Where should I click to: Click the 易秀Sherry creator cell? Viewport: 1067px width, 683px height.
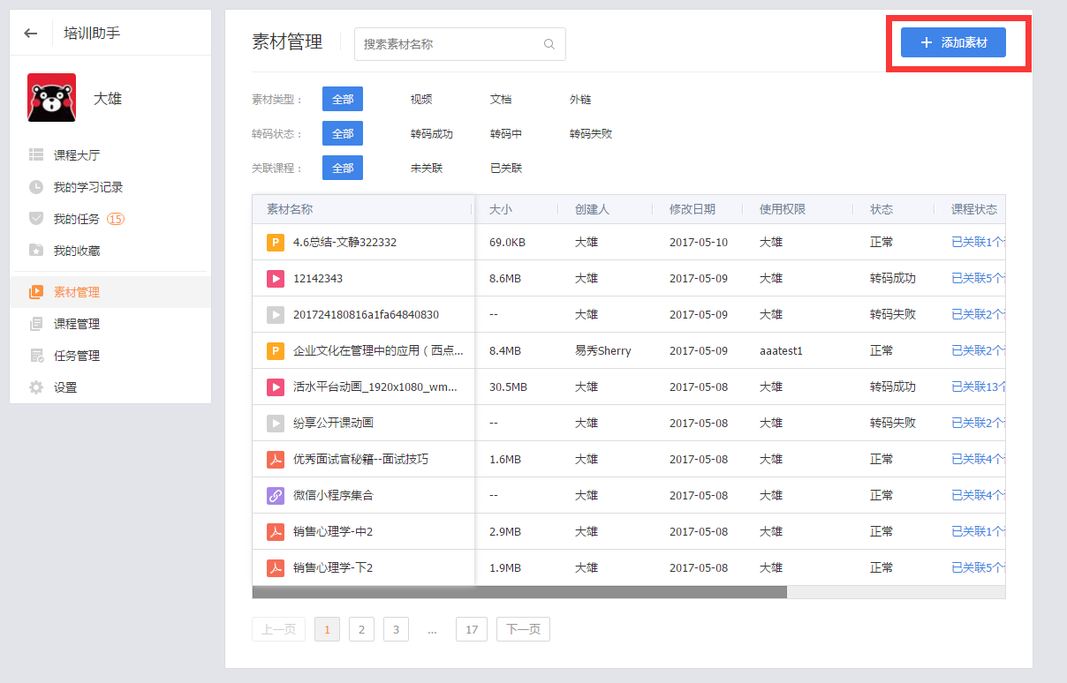[x=603, y=350]
